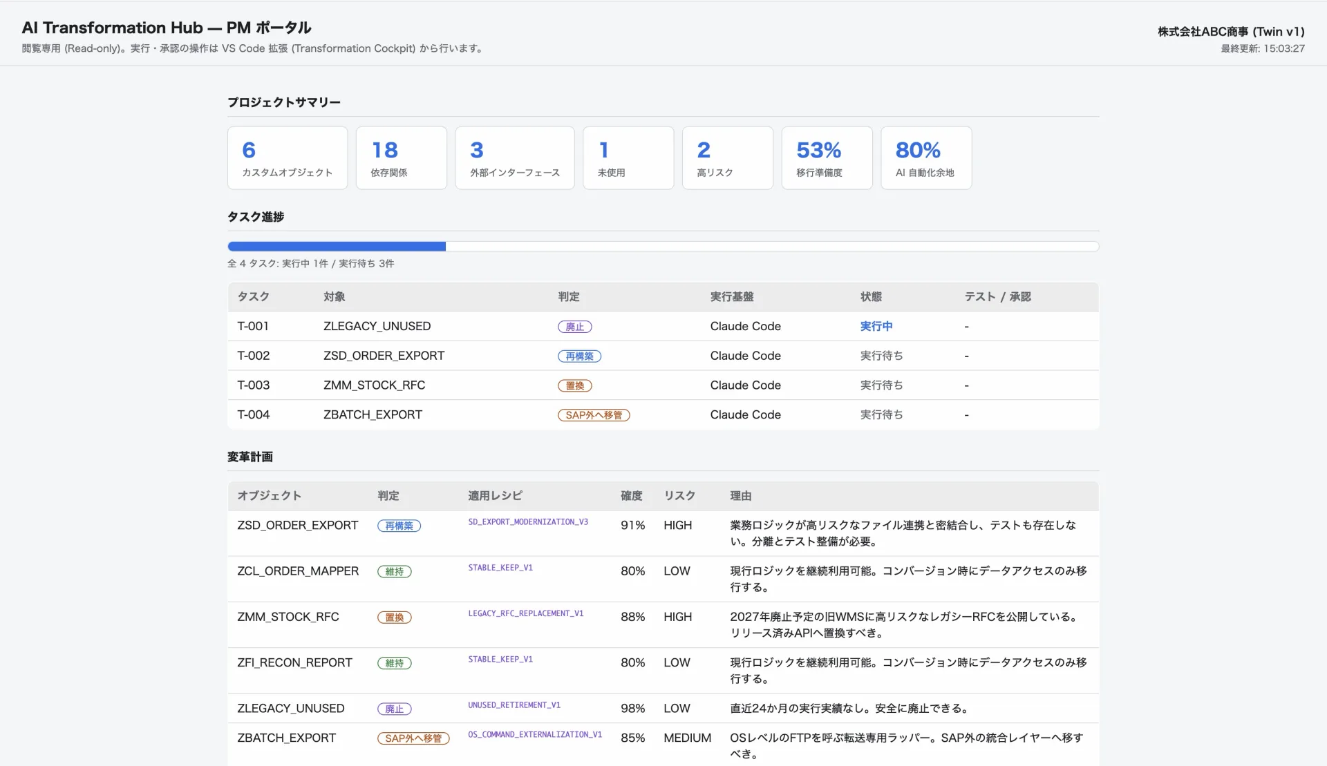The height and width of the screenshot is (766, 1327).
Task: Click ZMM_STOCK_RFC in the task table
Action: [374, 385]
